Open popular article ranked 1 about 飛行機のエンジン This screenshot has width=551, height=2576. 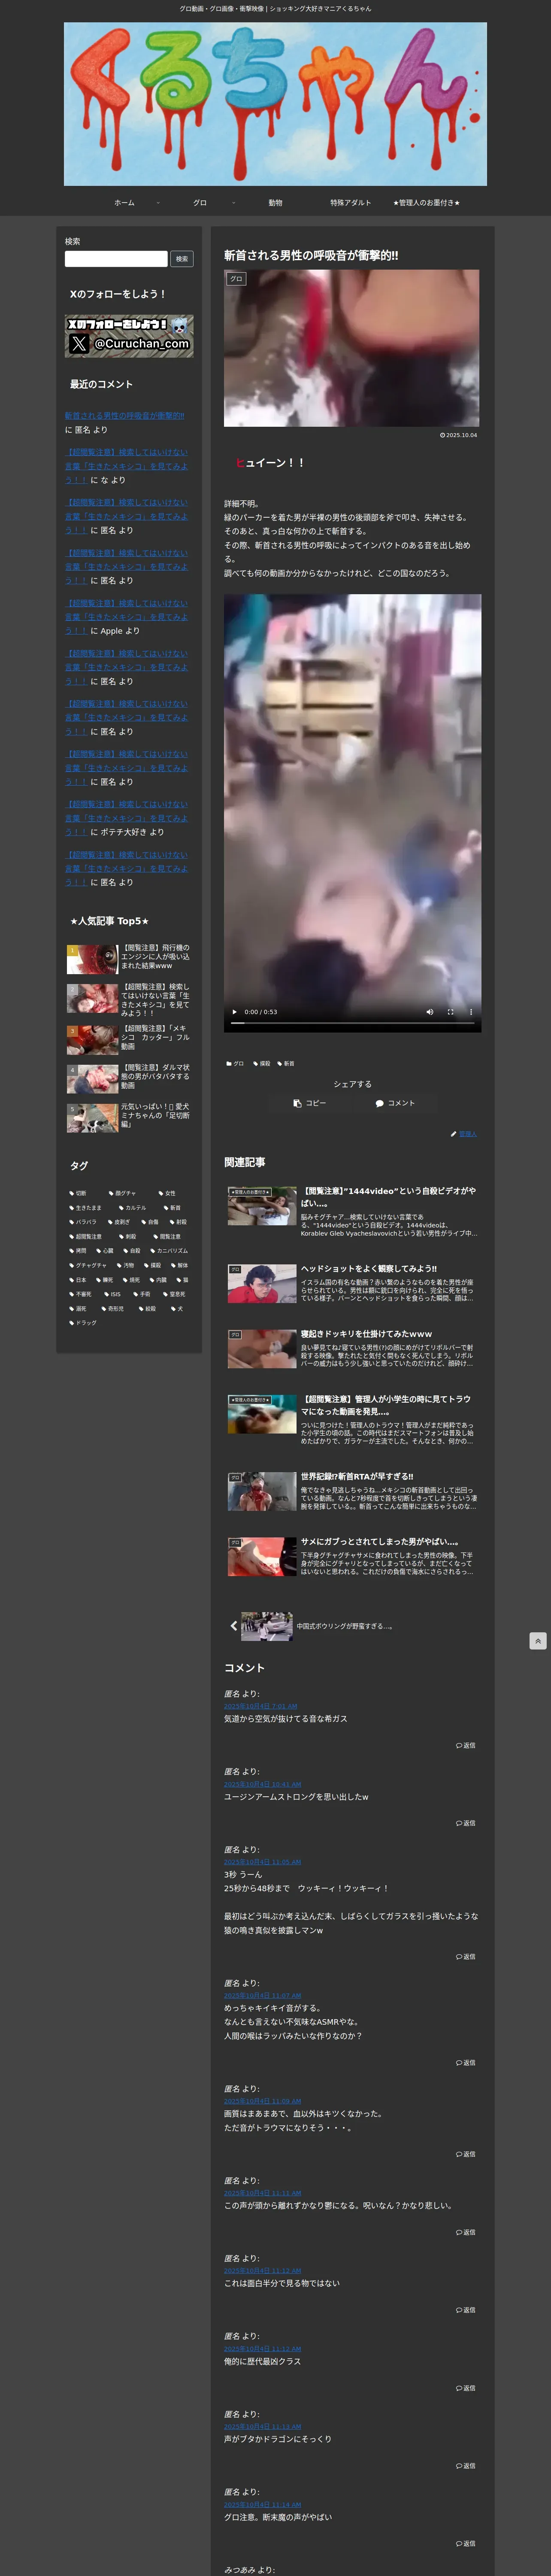[x=129, y=959]
